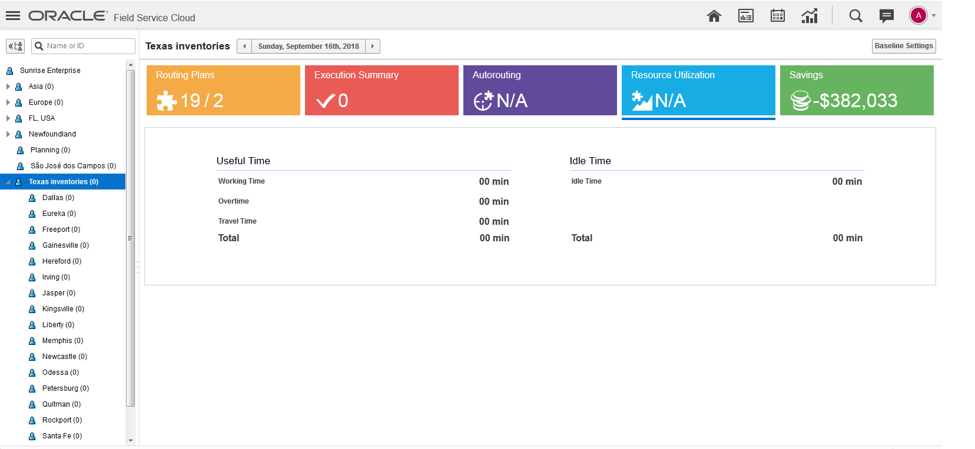The width and height of the screenshot is (975, 449).
Task: Focus the Name or ID search field
Action: [x=83, y=46]
